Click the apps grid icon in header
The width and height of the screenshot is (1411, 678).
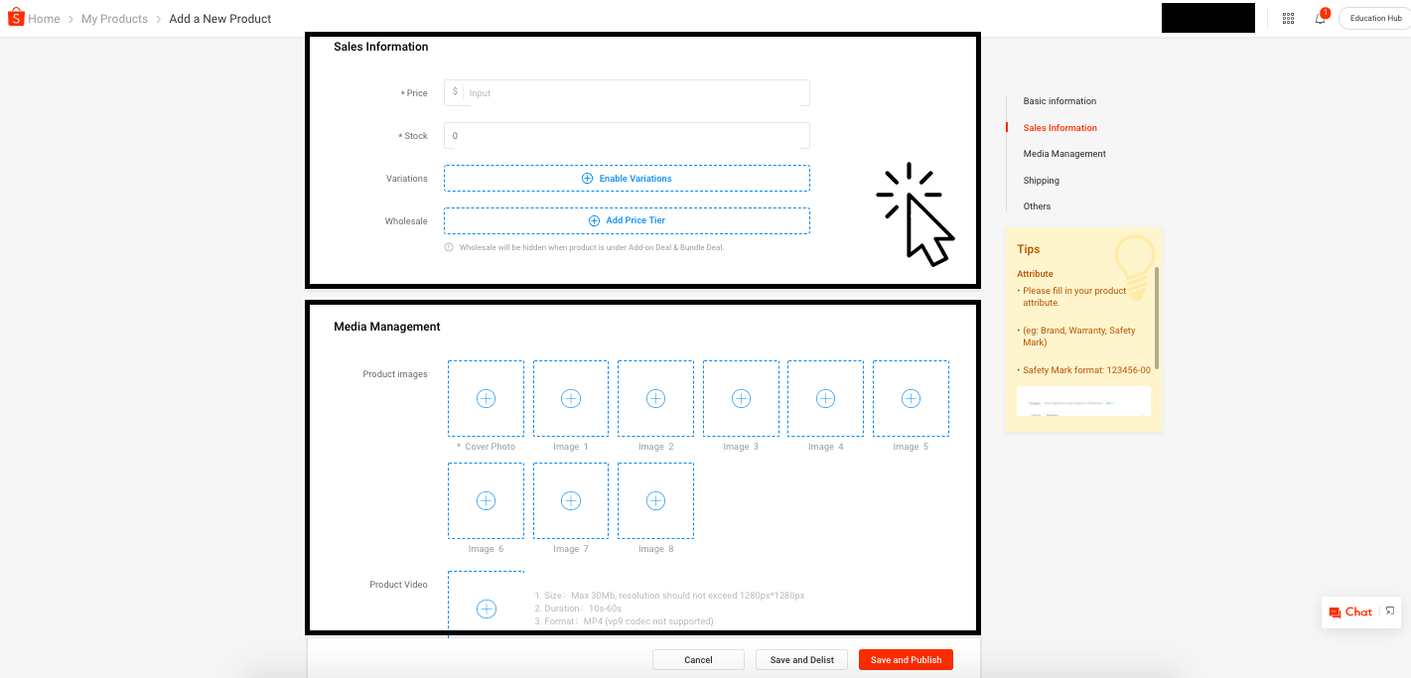(x=1288, y=18)
